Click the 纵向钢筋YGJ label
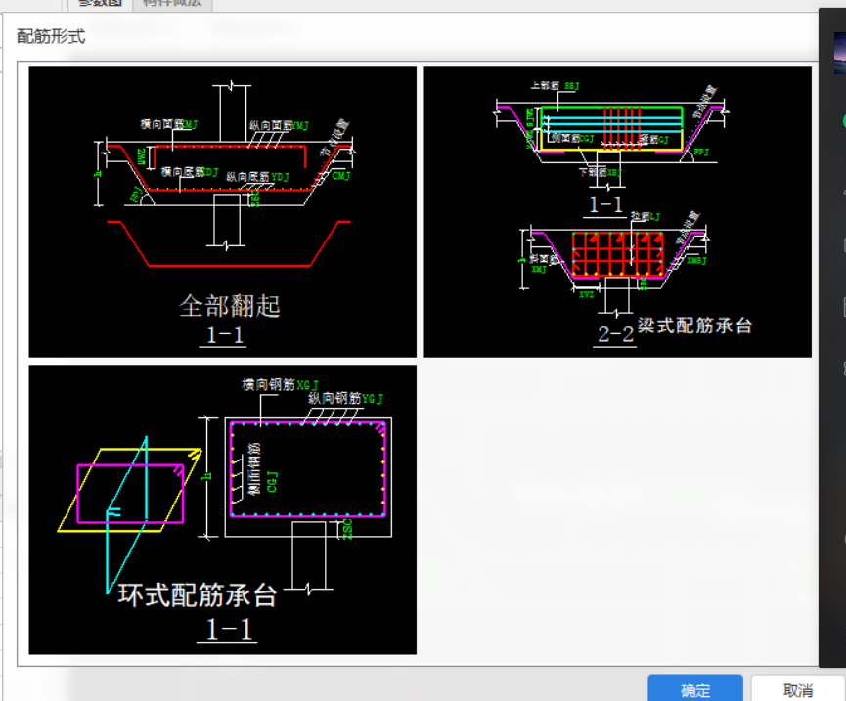This screenshot has height=701, width=846. coord(345,399)
